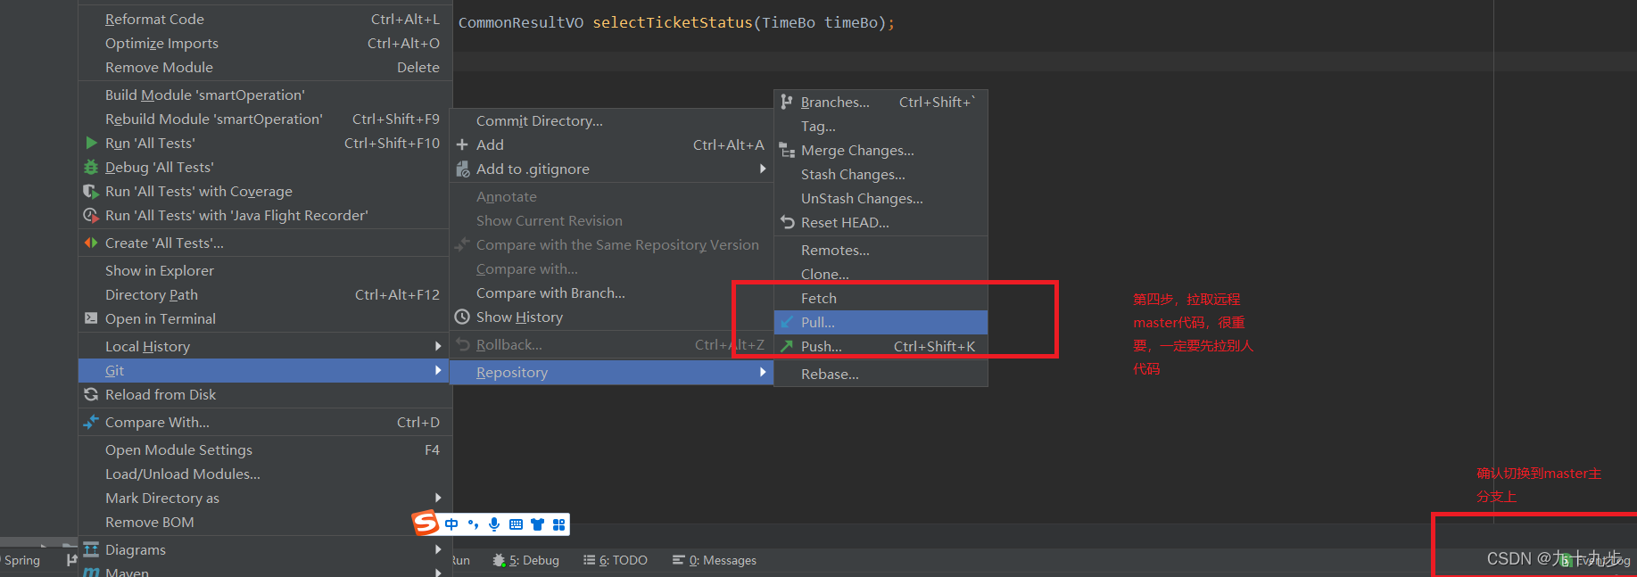Click Optimize Imports menu entry

[265, 43]
